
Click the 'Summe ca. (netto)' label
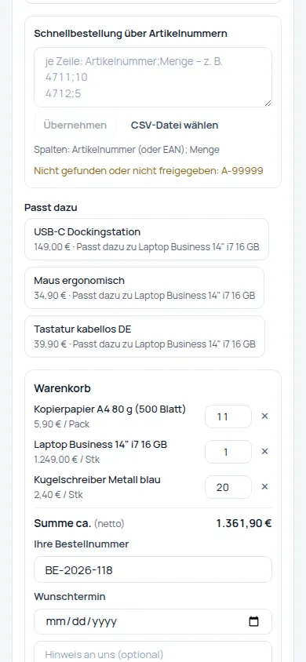coord(79,523)
